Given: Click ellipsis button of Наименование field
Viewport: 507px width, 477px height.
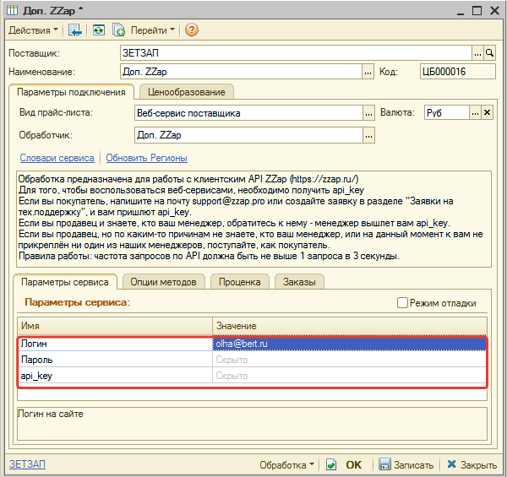Looking at the screenshot, I should coord(368,72).
